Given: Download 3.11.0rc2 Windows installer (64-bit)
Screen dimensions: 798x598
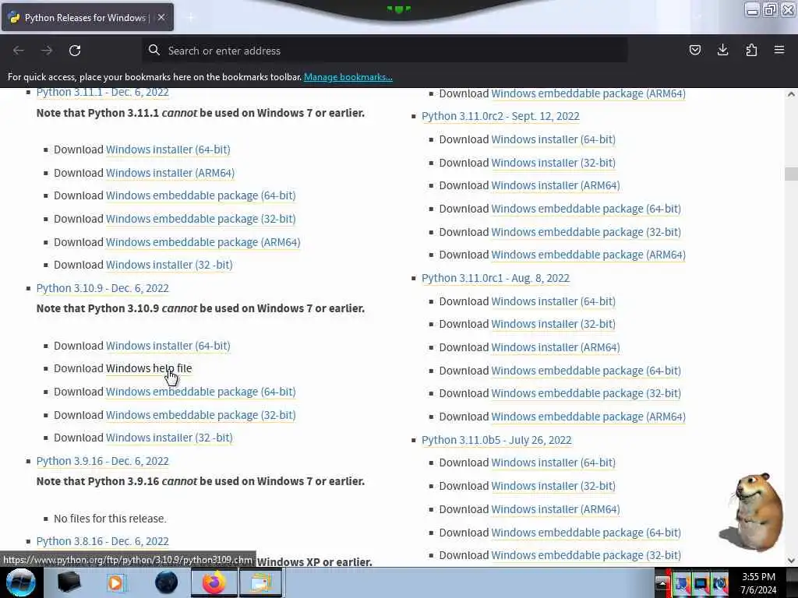Looking at the screenshot, I should point(553,139).
